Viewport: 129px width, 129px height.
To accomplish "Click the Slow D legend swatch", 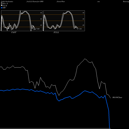I will tap(2, 3).
